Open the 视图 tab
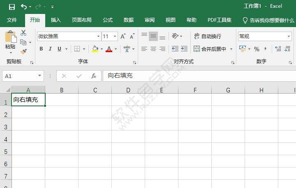Image resolution: width=296 pixels, height=188 pixels. [x=171, y=20]
